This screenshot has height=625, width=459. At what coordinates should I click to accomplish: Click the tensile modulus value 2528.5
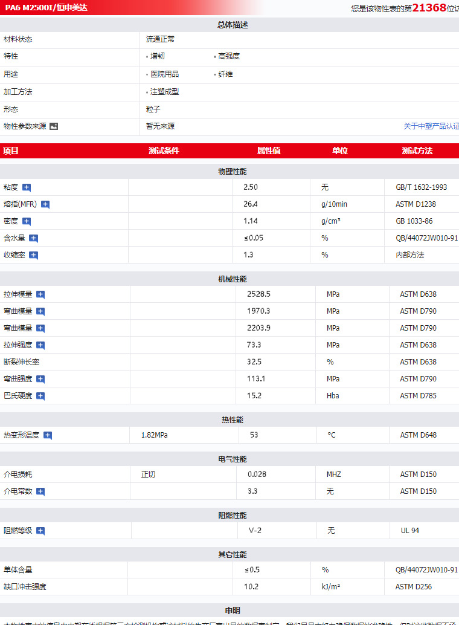tap(258, 294)
